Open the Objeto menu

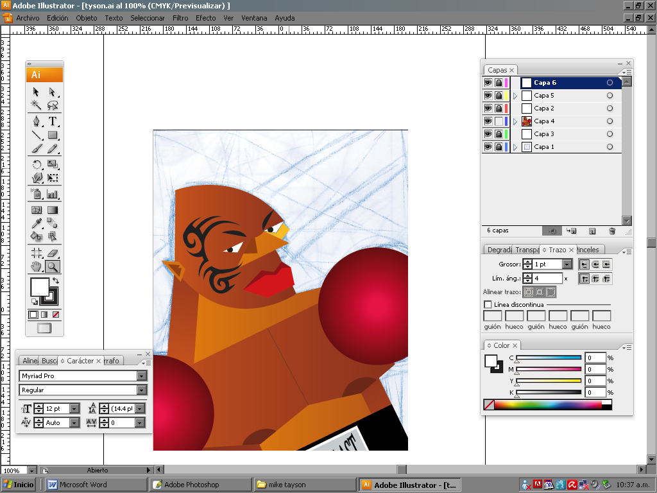[x=87, y=18]
